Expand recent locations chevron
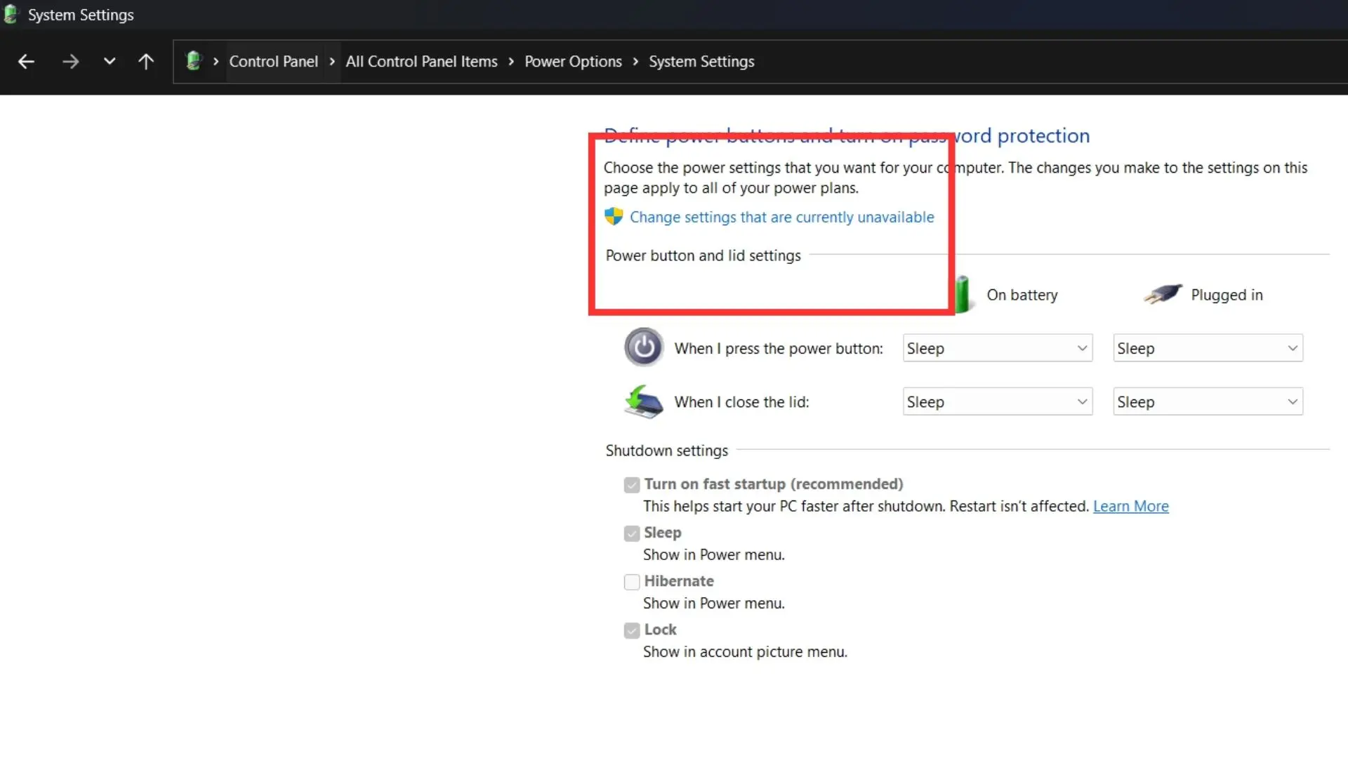This screenshot has width=1348, height=758. pyautogui.click(x=110, y=61)
